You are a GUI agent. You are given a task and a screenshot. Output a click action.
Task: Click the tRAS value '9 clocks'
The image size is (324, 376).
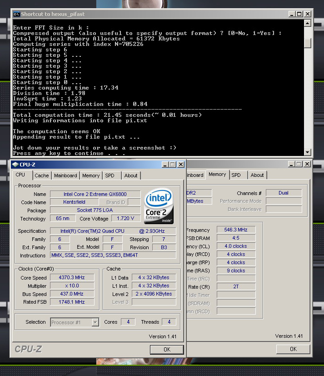pos(236,271)
